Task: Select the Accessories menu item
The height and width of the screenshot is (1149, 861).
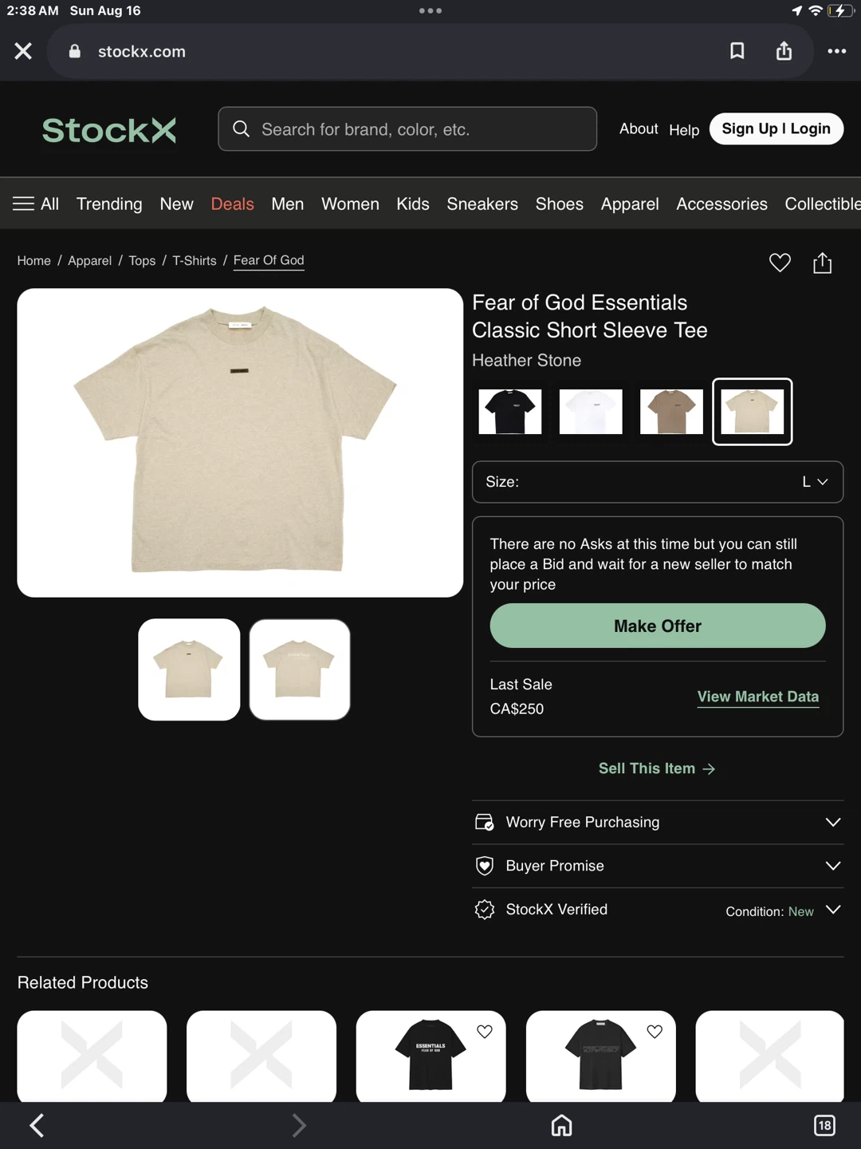Action: [x=722, y=204]
